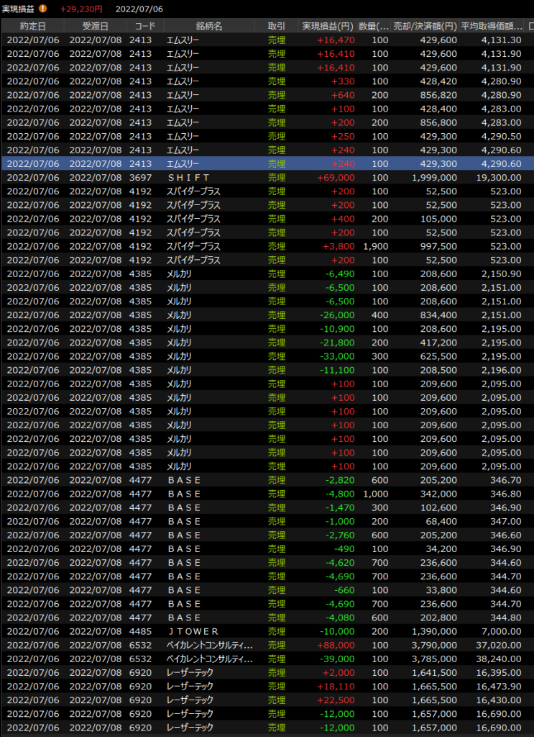Sort by the 約定日 column header
This screenshot has height=737, width=534.
coord(32,26)
